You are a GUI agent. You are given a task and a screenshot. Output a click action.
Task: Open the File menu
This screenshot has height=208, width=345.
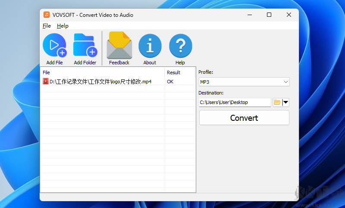(47, 26)
